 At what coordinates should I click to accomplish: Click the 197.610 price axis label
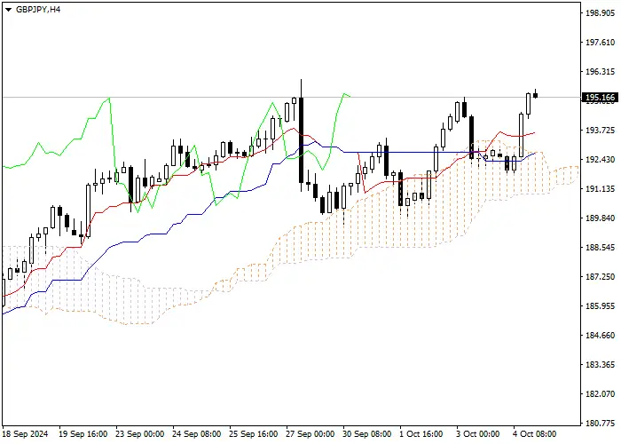click(x=600, y=43)
